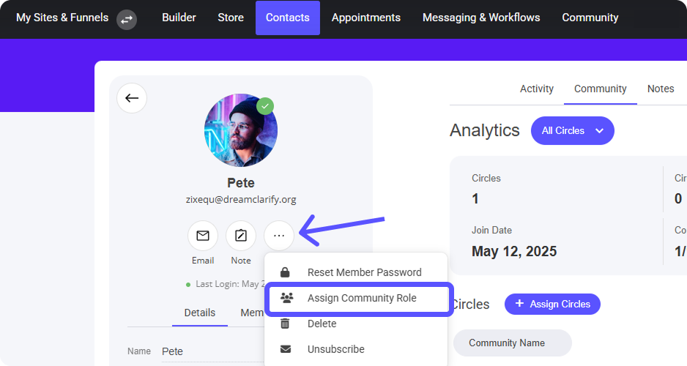Switch to the Activity tab

pos(536,89)
